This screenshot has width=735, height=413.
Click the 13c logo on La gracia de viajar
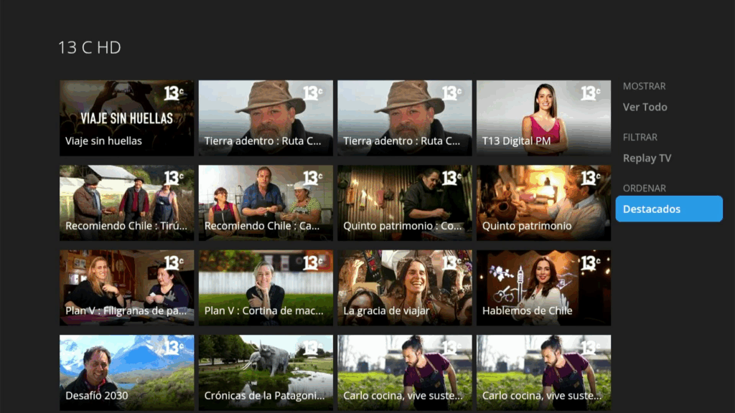[451, 262]
